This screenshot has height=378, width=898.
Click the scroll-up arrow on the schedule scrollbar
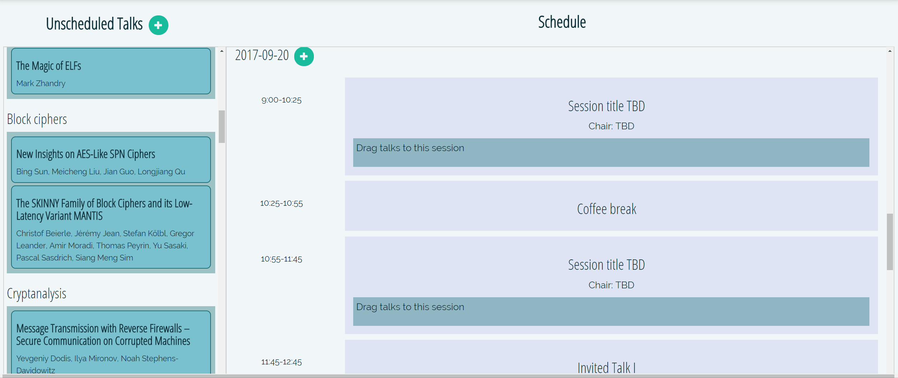pyautogui.click(x=890, y=51)
